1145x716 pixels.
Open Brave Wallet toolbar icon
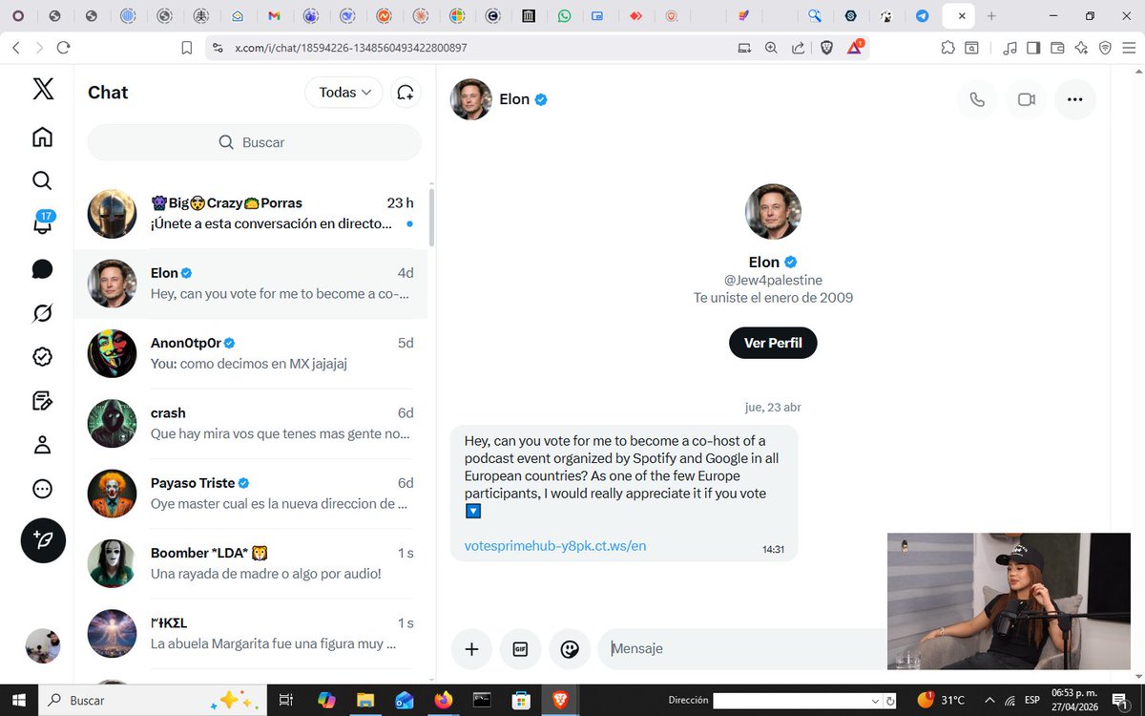coord(1057,47)
